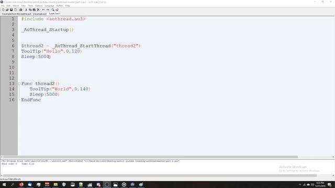Click the "World" string in the ToolTip call
Viewport: 335px width, 188px height.
(62, 89)
